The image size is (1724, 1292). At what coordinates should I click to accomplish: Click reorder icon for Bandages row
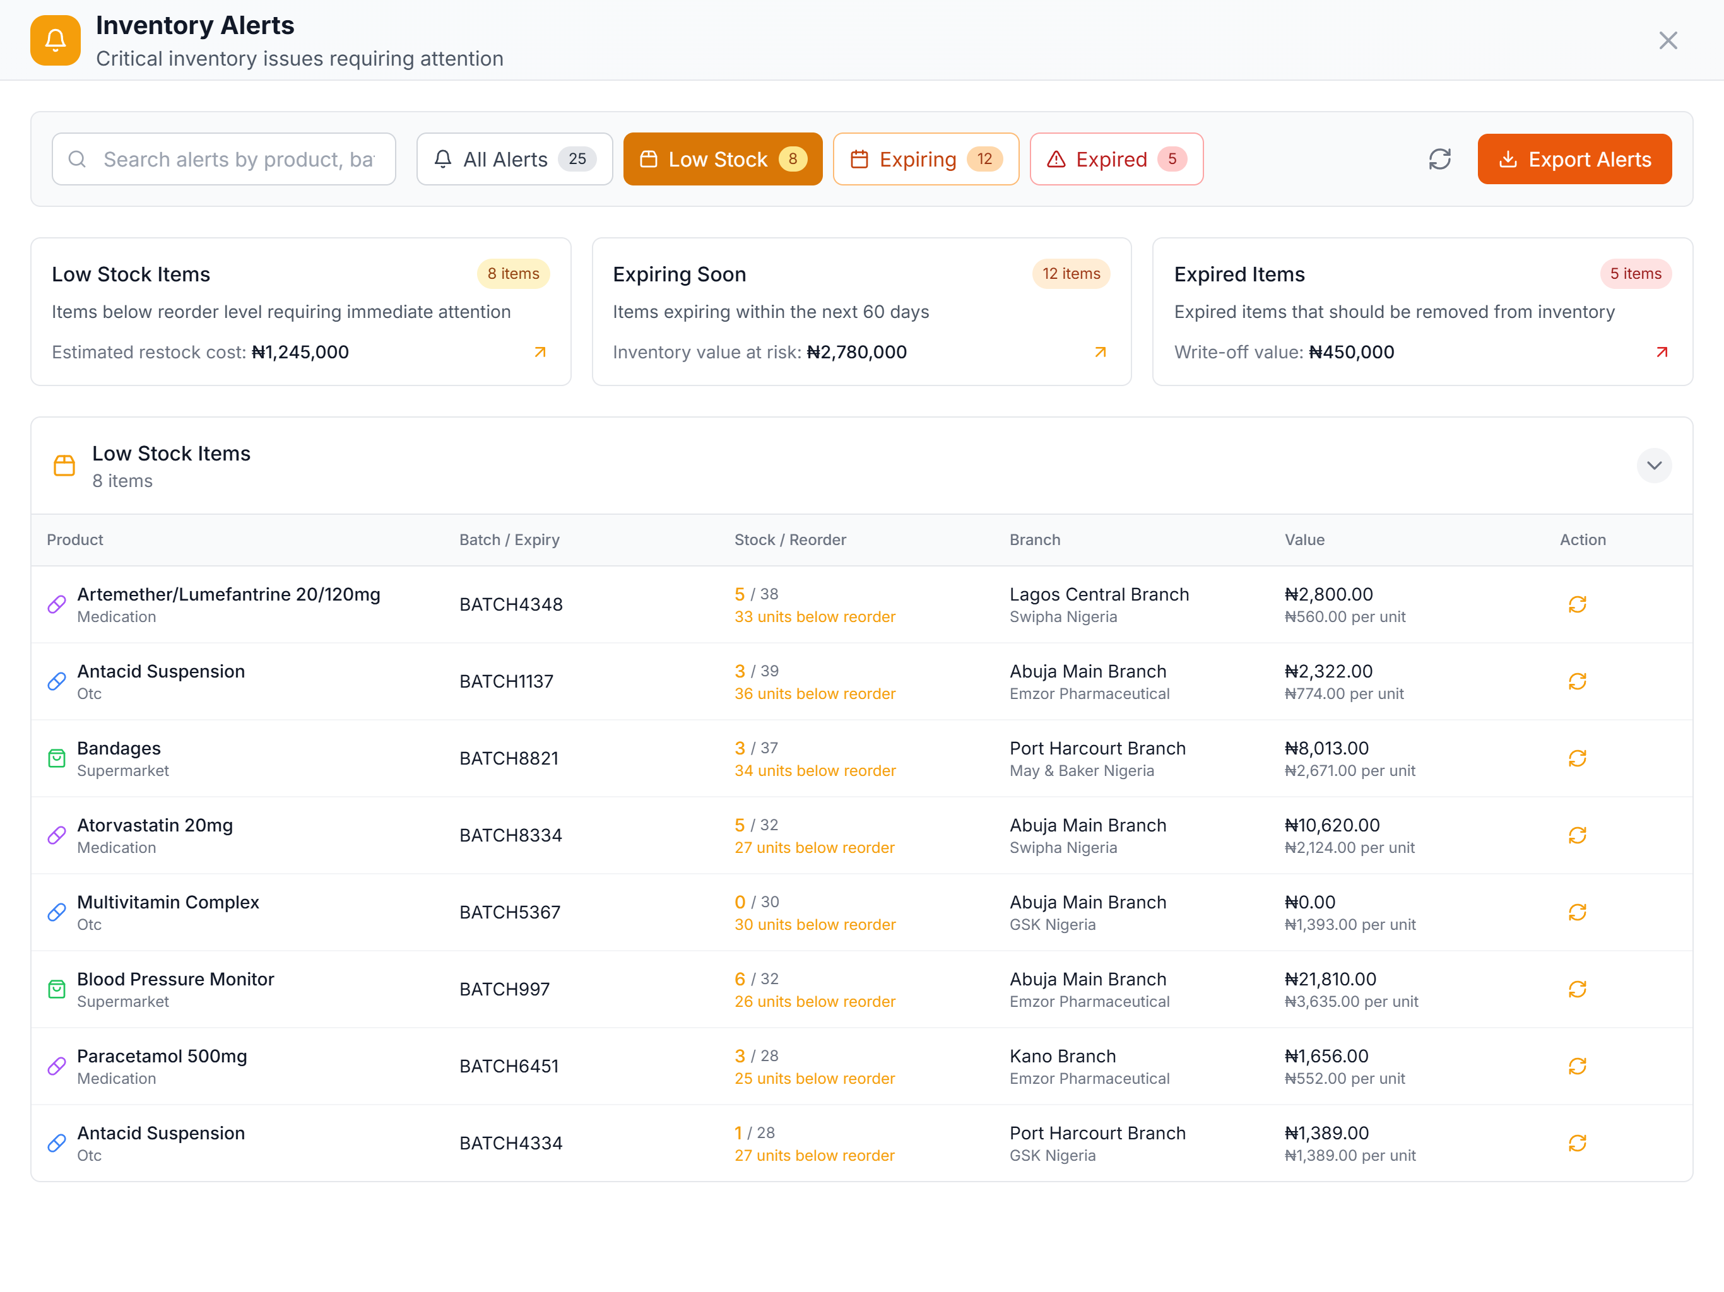pos(1577,758)
